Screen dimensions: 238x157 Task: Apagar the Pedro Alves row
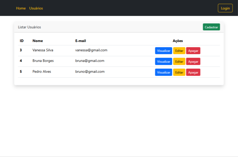(x=193, y=73)
